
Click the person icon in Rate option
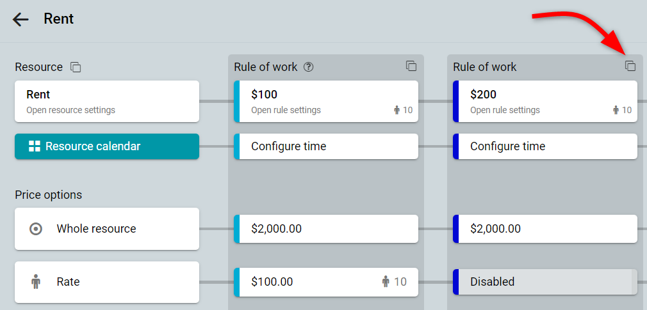[36, 282]
